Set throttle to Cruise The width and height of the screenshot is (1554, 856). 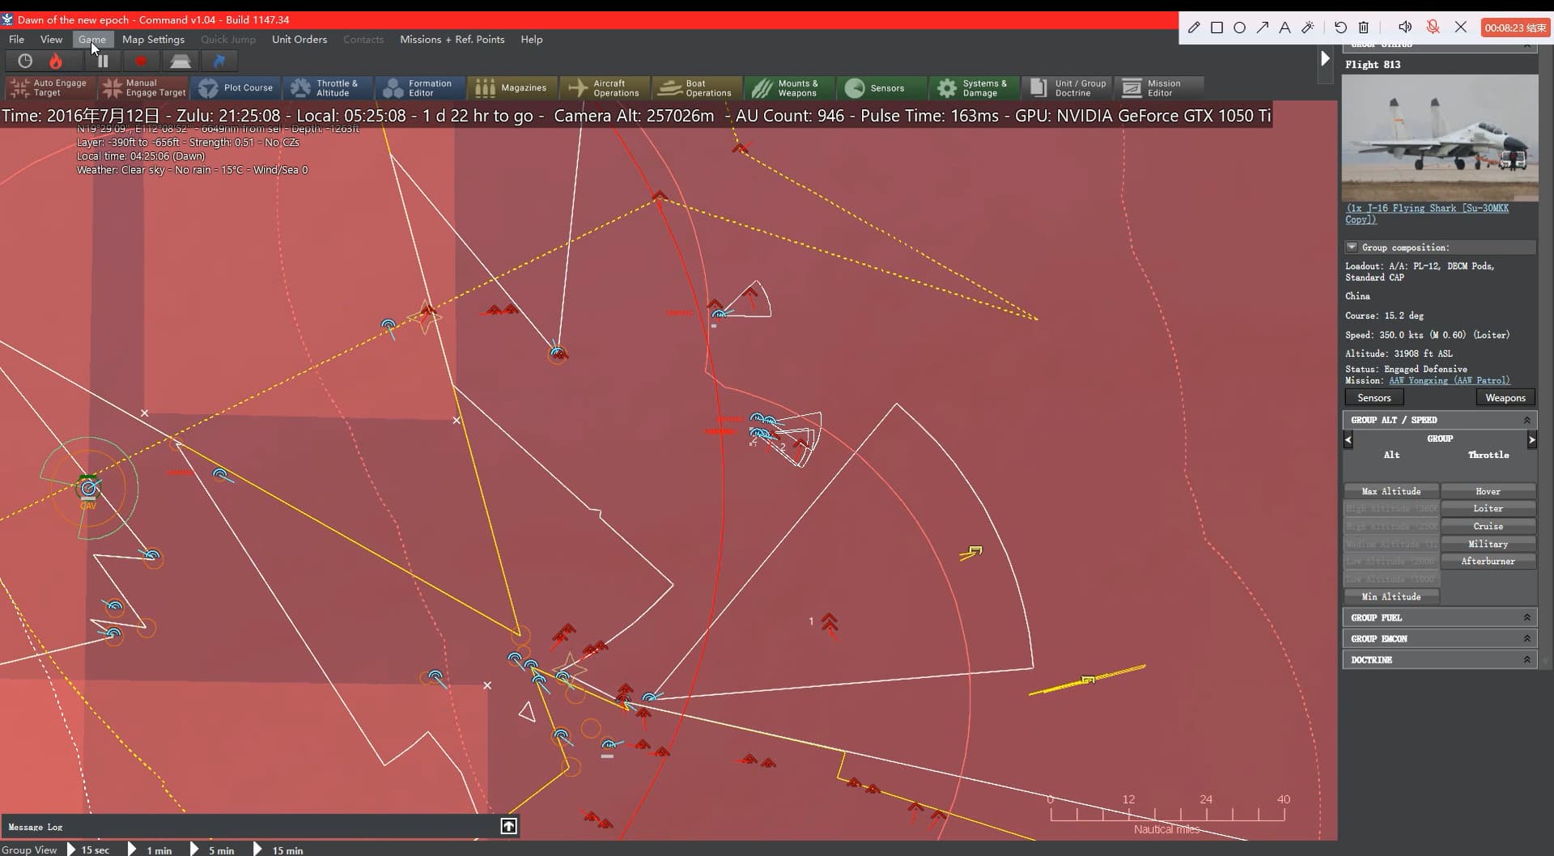click(1488, 526)
